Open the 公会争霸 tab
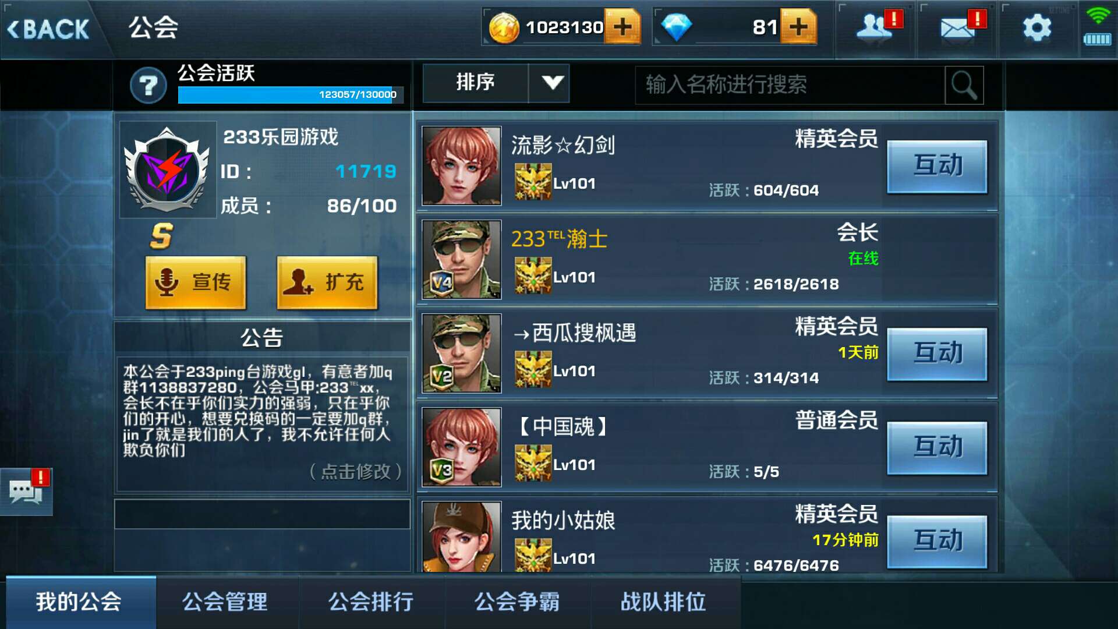This screenshot has width=1118, height=629. pyautogui.click(x=518, y=602)
